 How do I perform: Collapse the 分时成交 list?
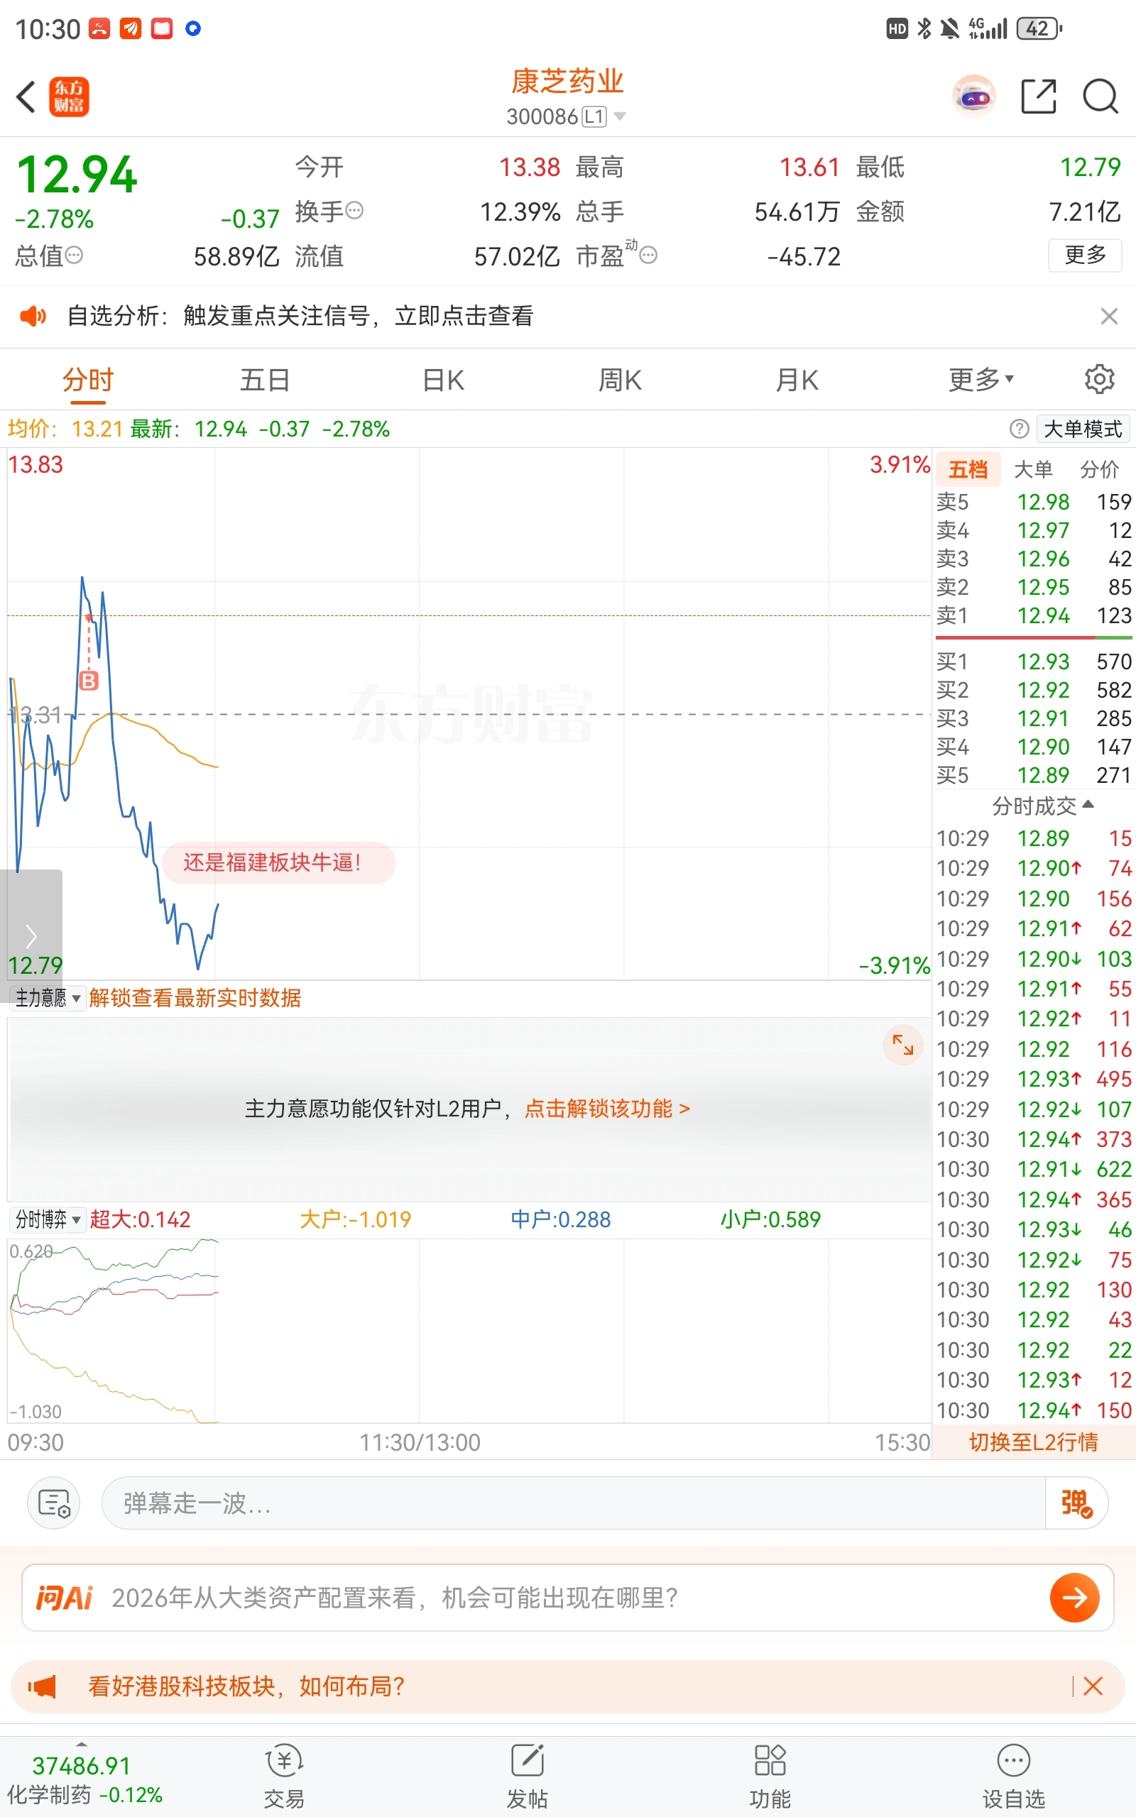pyautogui.click(x=1043, y=806)
